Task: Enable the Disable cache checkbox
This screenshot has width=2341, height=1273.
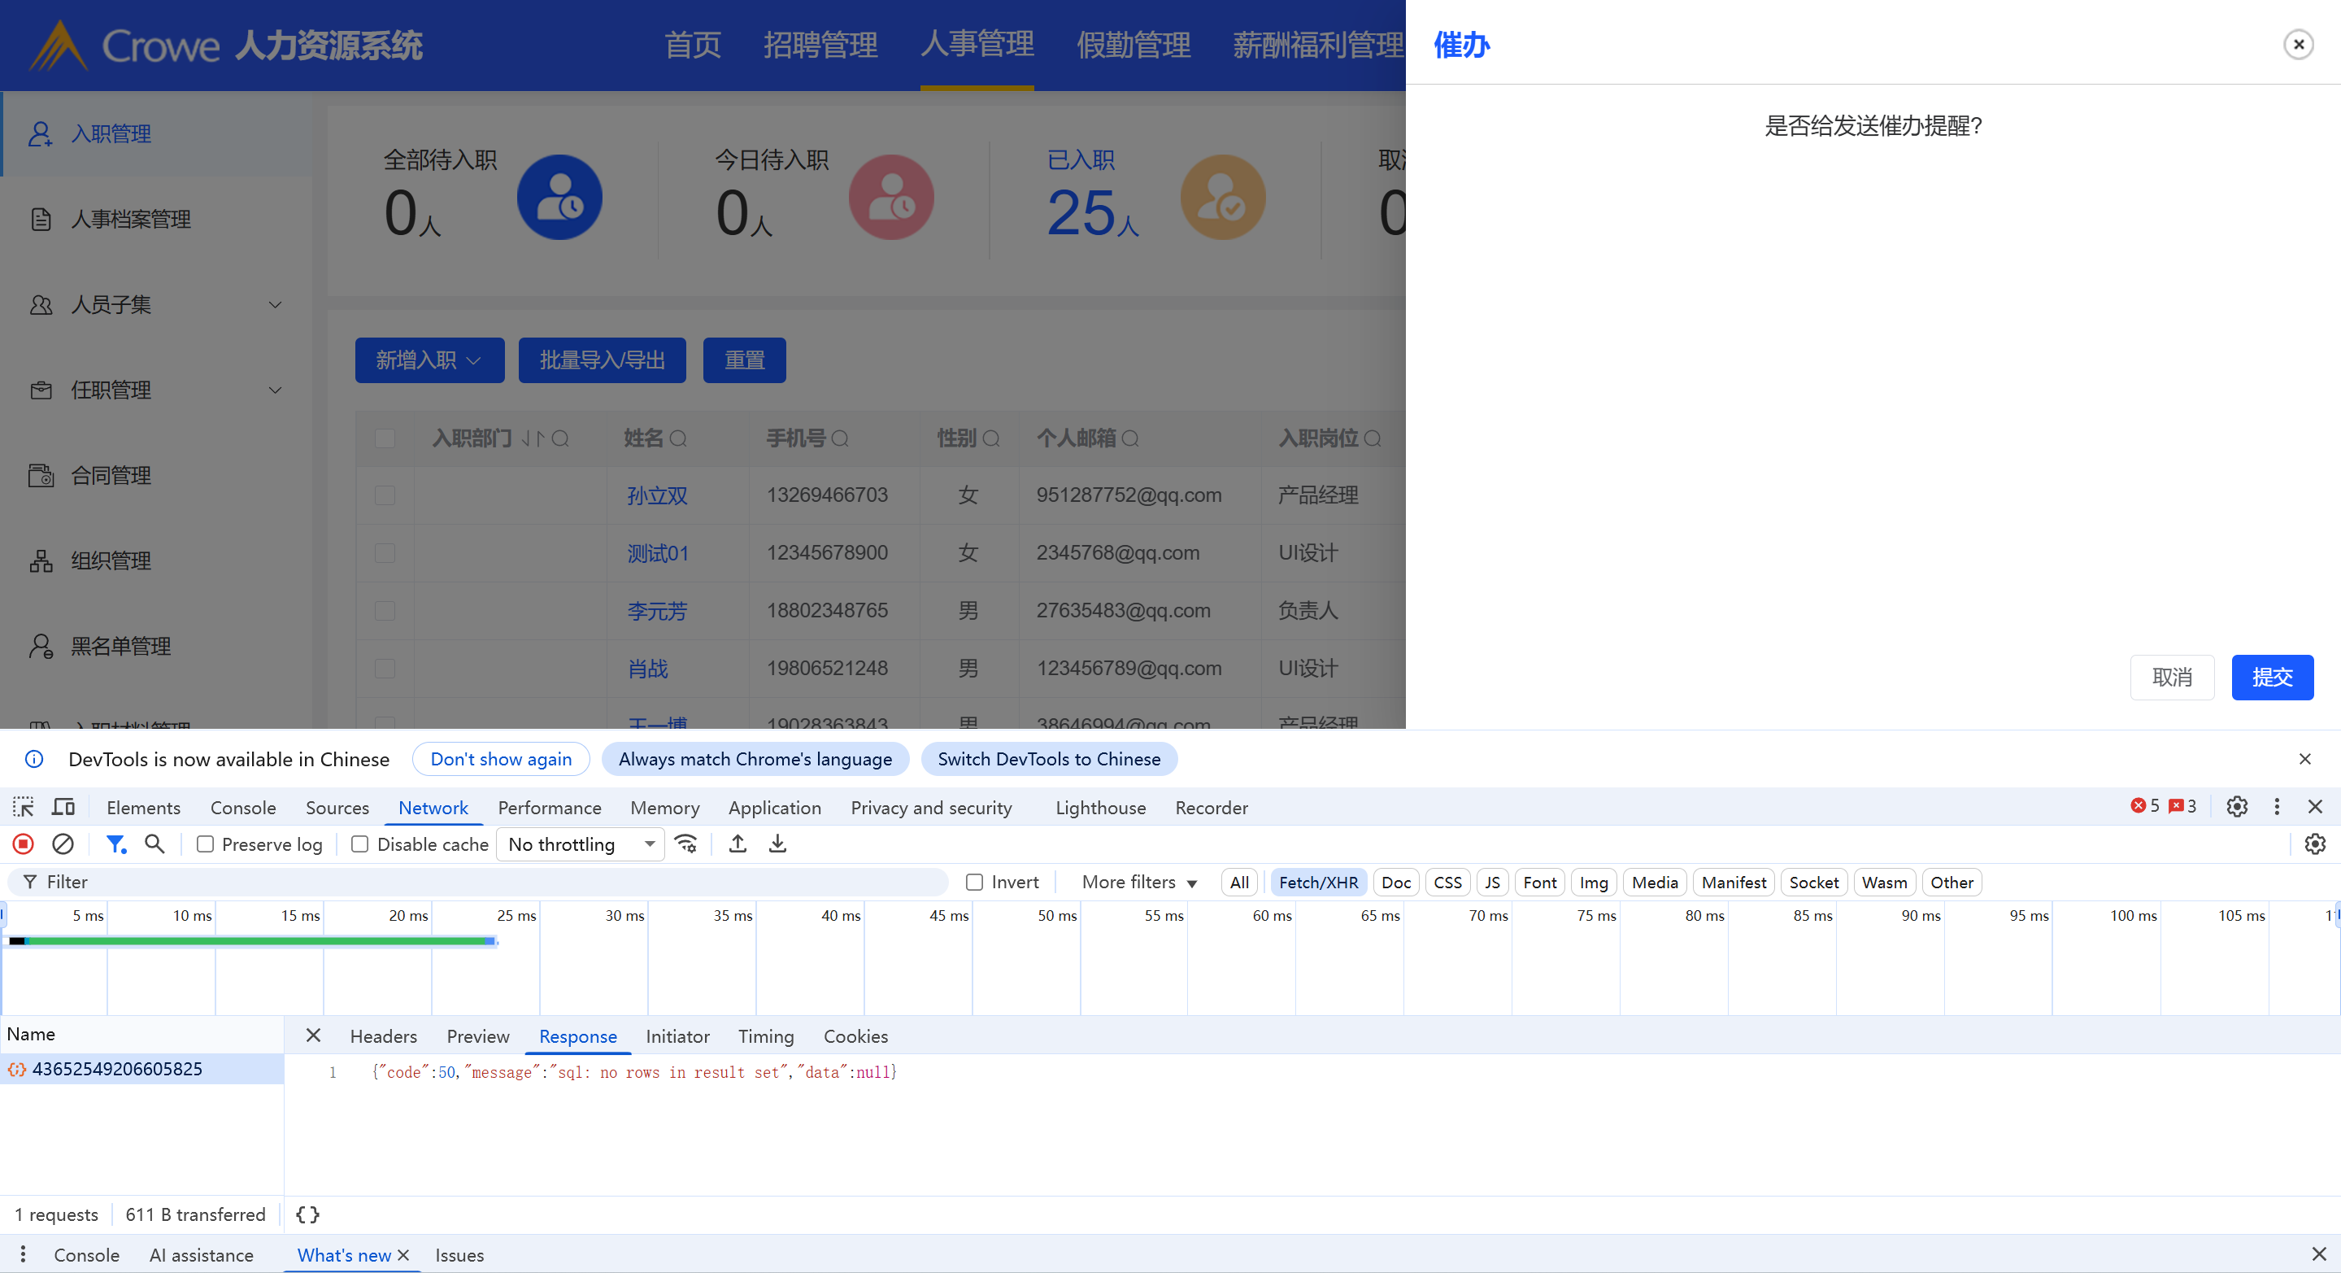Action: 360,844
